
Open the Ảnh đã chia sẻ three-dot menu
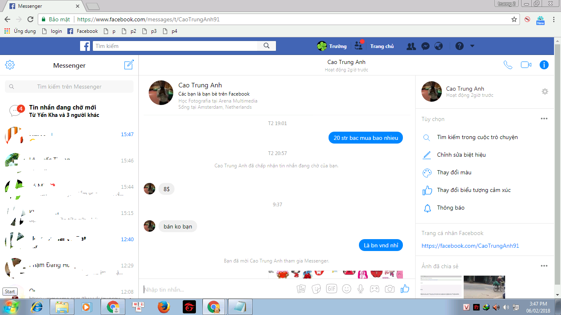[x=544, y=266]
